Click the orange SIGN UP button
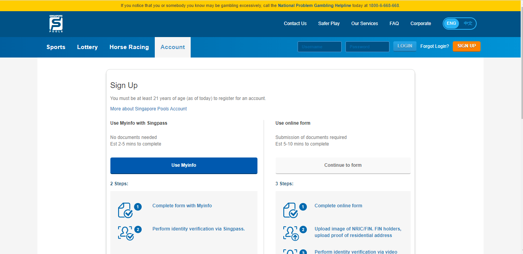The width and height of the screenshot is (523, 254). tap(467, 46)
